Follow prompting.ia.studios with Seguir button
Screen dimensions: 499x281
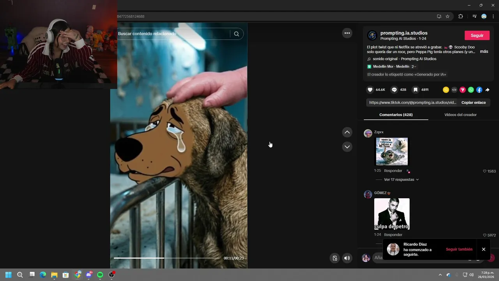point(477,35)
